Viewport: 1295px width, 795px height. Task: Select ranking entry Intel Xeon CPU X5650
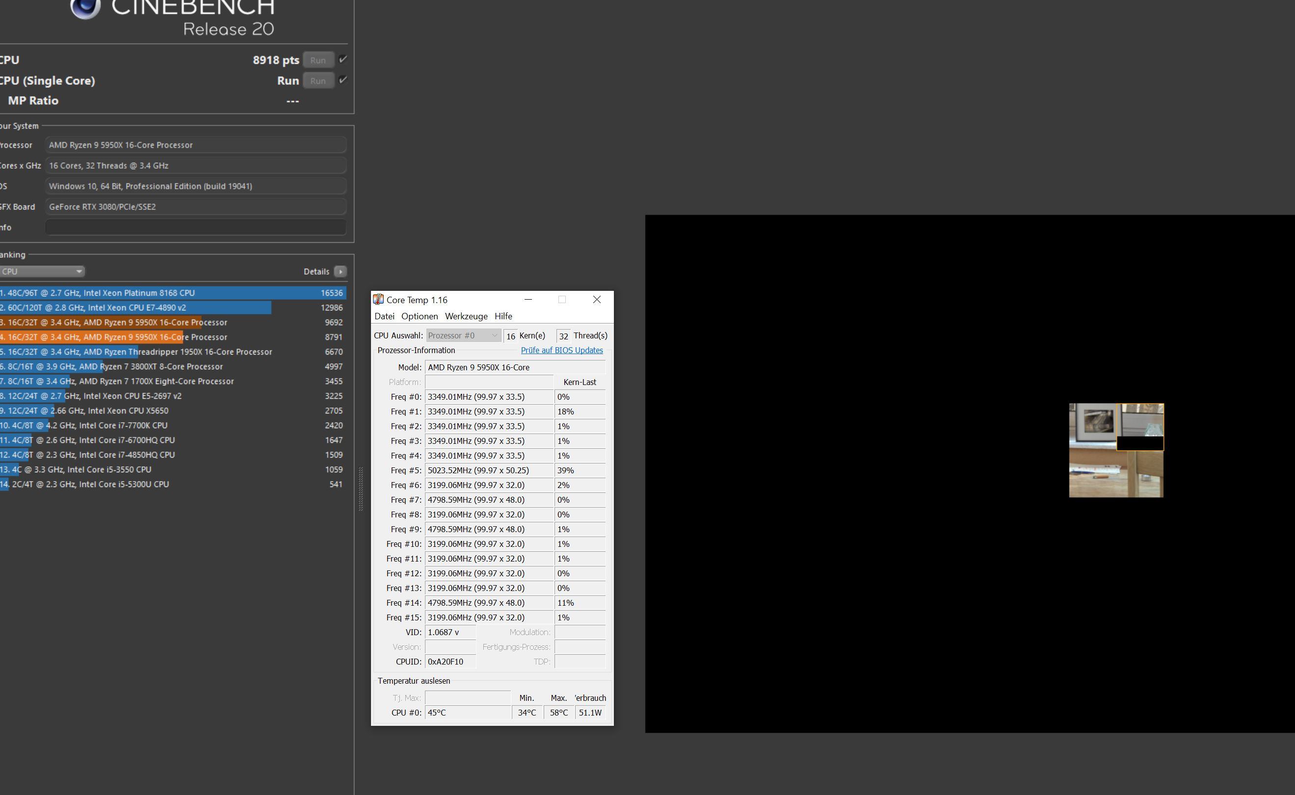pos(173,410)
